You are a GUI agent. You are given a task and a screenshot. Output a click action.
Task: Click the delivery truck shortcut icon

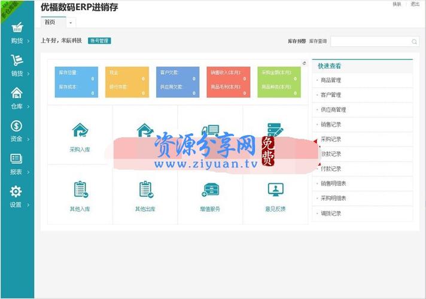click(x=210, y=130)
